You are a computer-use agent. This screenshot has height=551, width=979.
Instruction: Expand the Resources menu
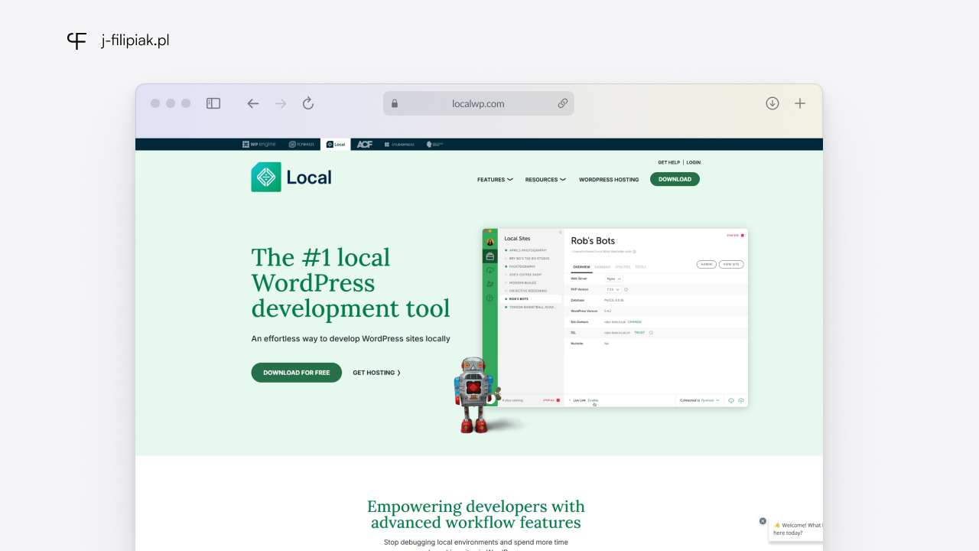pyautogui.click(x=545, y=180)
